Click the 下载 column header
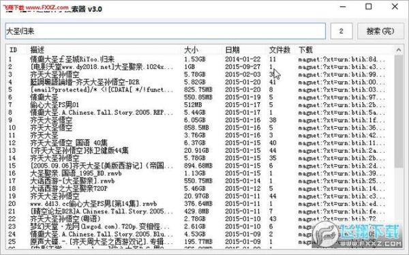 point(305,50)
